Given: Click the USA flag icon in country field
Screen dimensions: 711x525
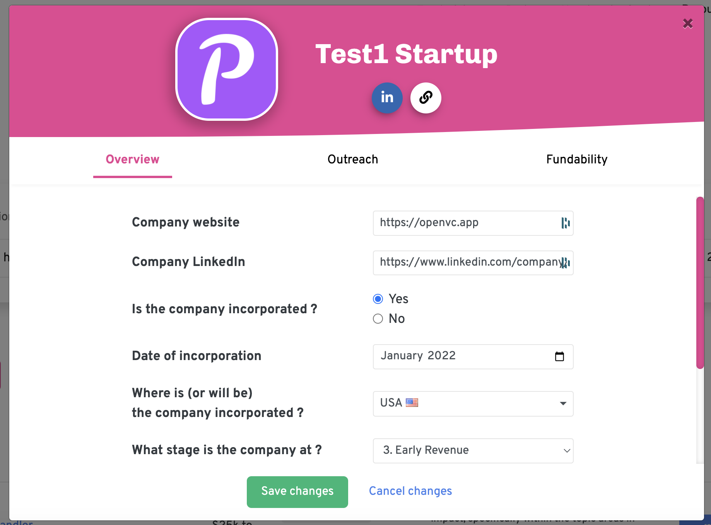Looking at the screenshot, I should click(412, 403).
